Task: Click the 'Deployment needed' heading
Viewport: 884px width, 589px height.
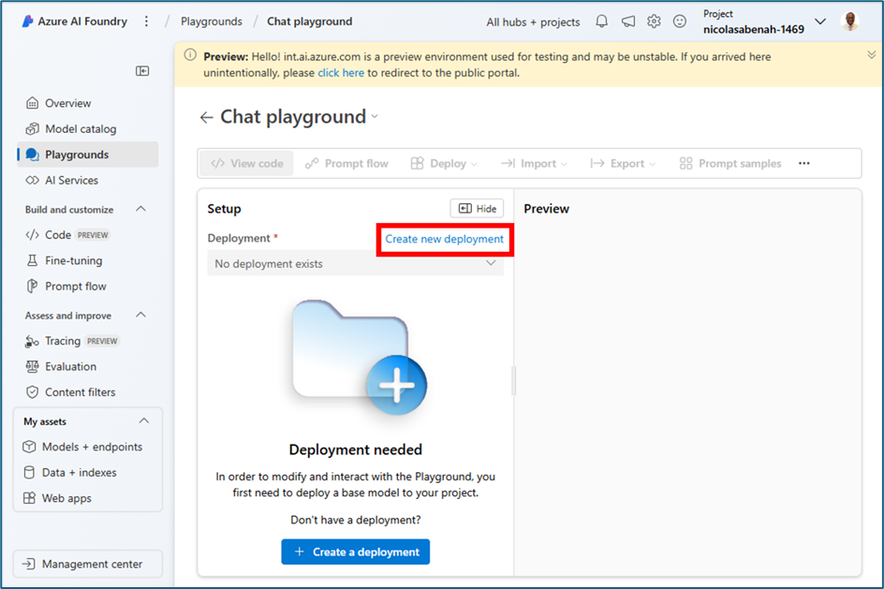Action: point(355,449)
